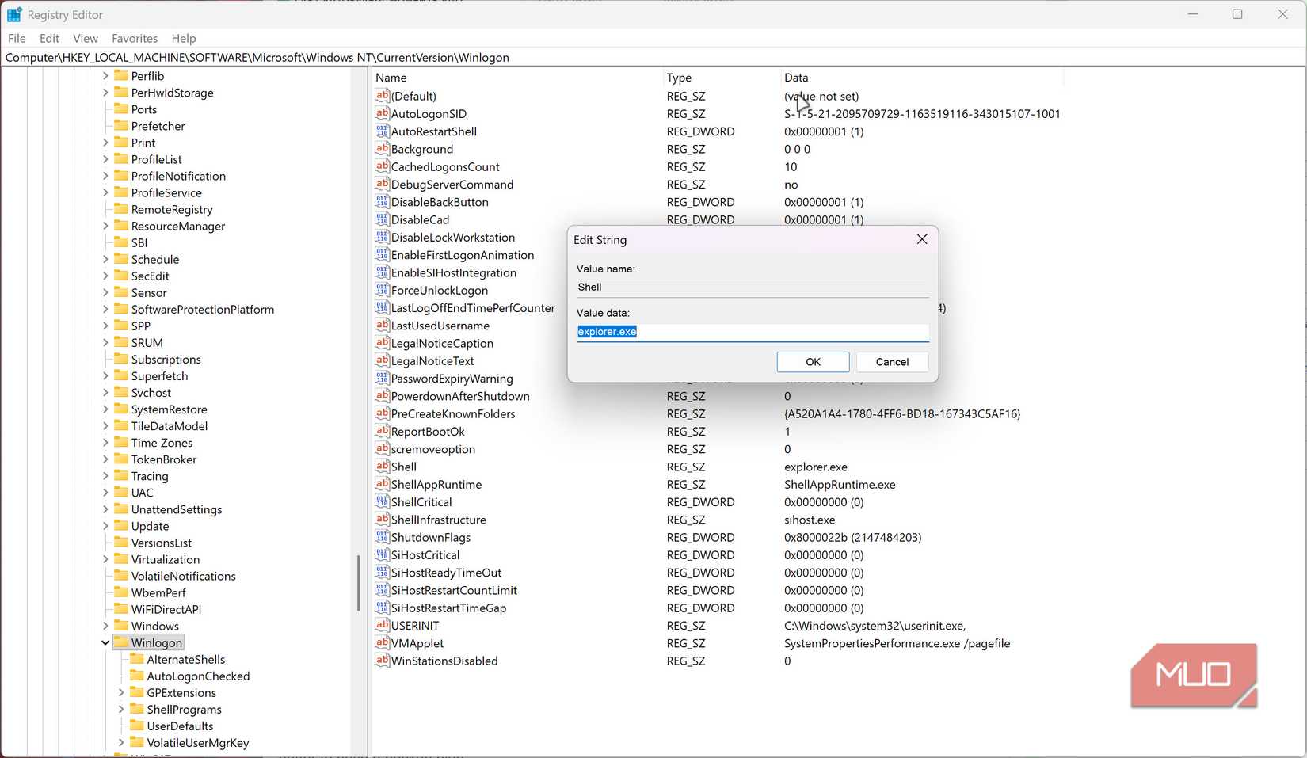Screen dimensions: 1307x758
Task: Click the DWORD icon next to DisableCad
Action: [x=382, y=219]
